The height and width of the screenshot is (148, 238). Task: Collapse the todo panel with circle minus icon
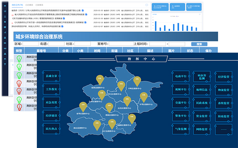147,5
